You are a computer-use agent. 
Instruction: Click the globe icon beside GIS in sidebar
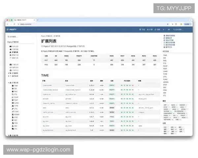click(13, 89)
